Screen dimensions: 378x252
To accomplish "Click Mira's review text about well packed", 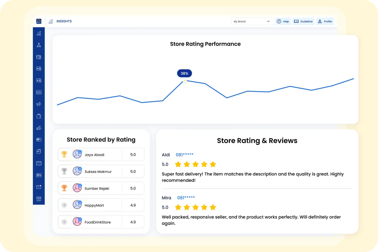I will click(251, 220).
